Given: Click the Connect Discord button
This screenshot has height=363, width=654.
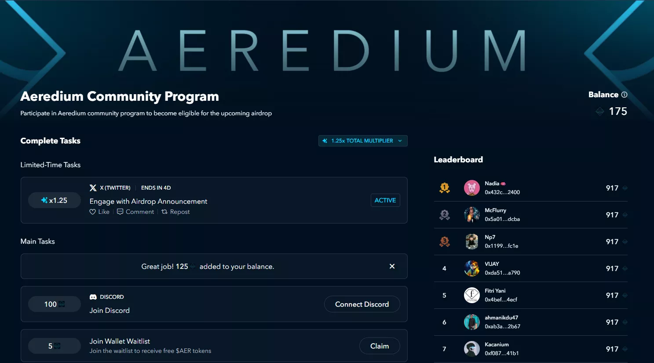Looking at the screenshot, I should (x=362, y=304).
